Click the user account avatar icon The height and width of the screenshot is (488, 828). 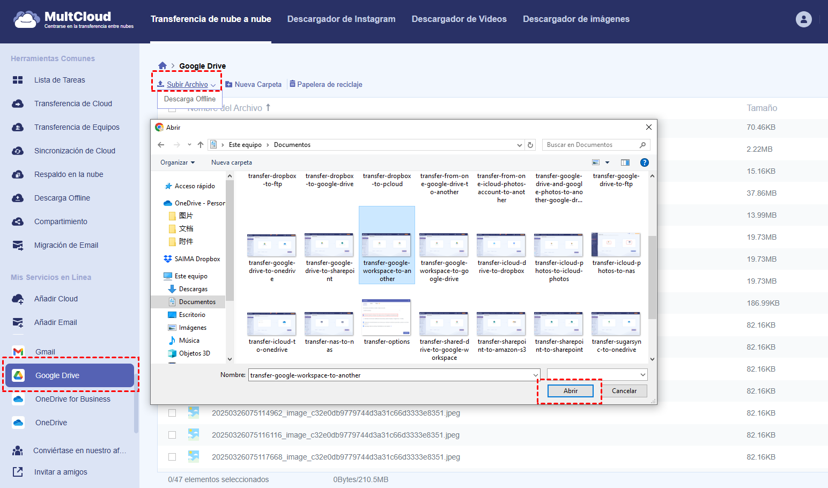[803, 19]
